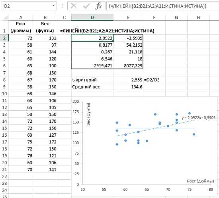Expand the Name Box dropdown arrow

(x=53, y=6)
